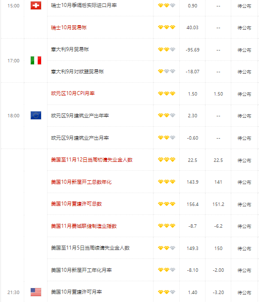Click the Italy flag icon
The height and width of the screenshot is (302, 259).
[x=36, y=60]
